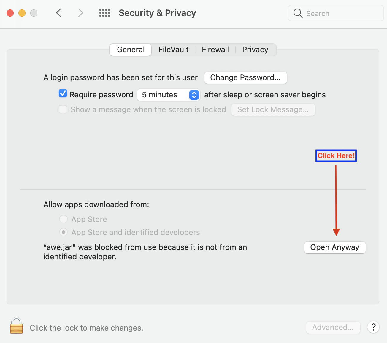Click the Change Password... button
The image size is (387, 343).
click(x=245, y=77)
